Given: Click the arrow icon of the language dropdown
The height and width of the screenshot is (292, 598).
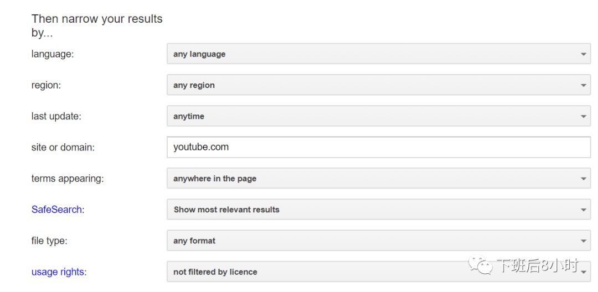Looking at the screenshot, I should coord(583,54).
